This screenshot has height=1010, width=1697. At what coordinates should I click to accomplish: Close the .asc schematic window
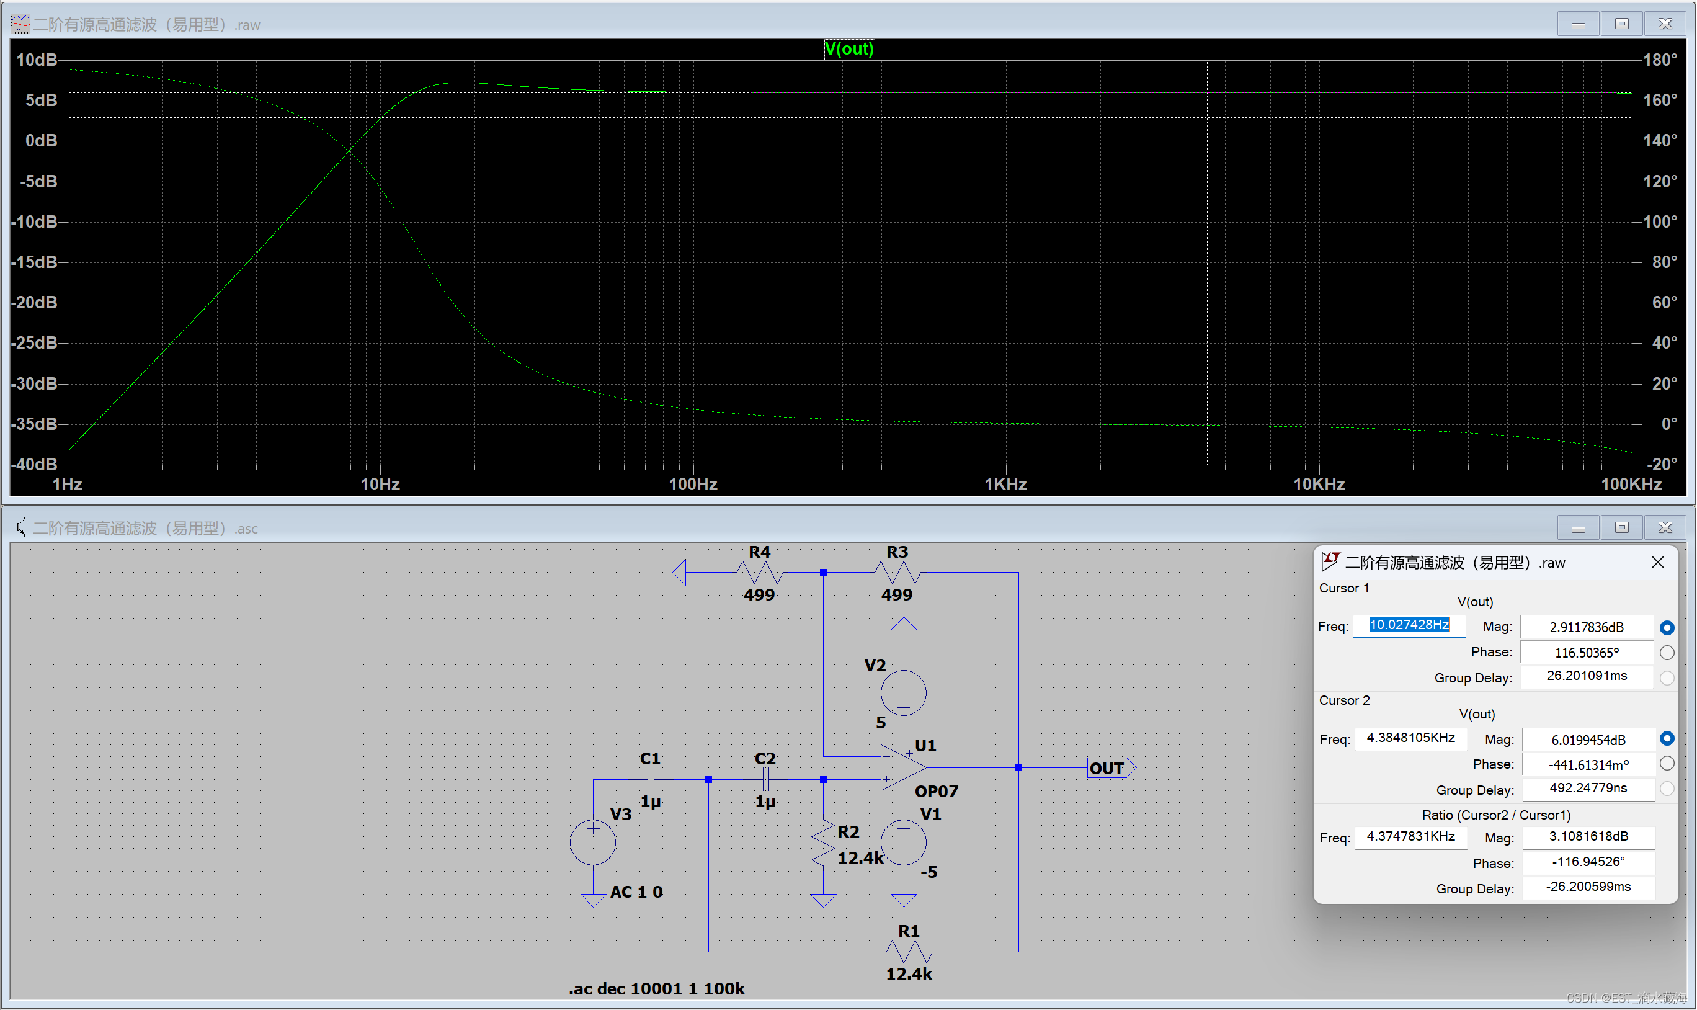pyautogui.click(x=1665, y=527)
